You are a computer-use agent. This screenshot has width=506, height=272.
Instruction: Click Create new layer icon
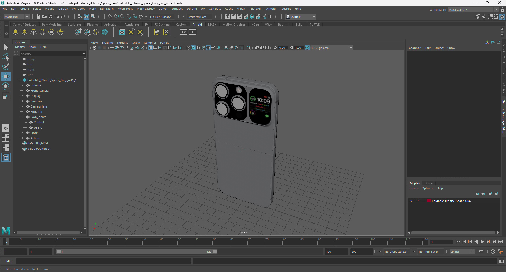point(490,194)
